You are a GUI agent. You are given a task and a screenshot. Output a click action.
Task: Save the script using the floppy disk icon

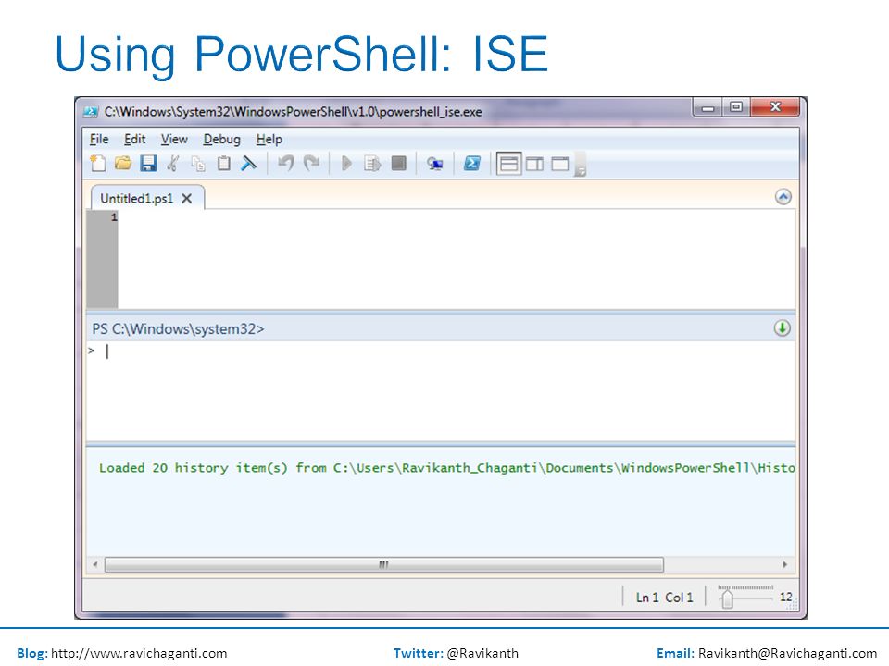tap(148, 164)
